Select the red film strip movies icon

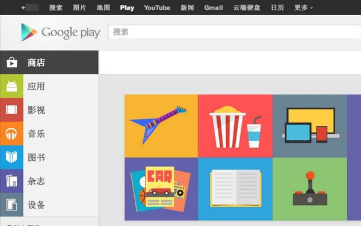pyautogui.click(x=11, y=110)
